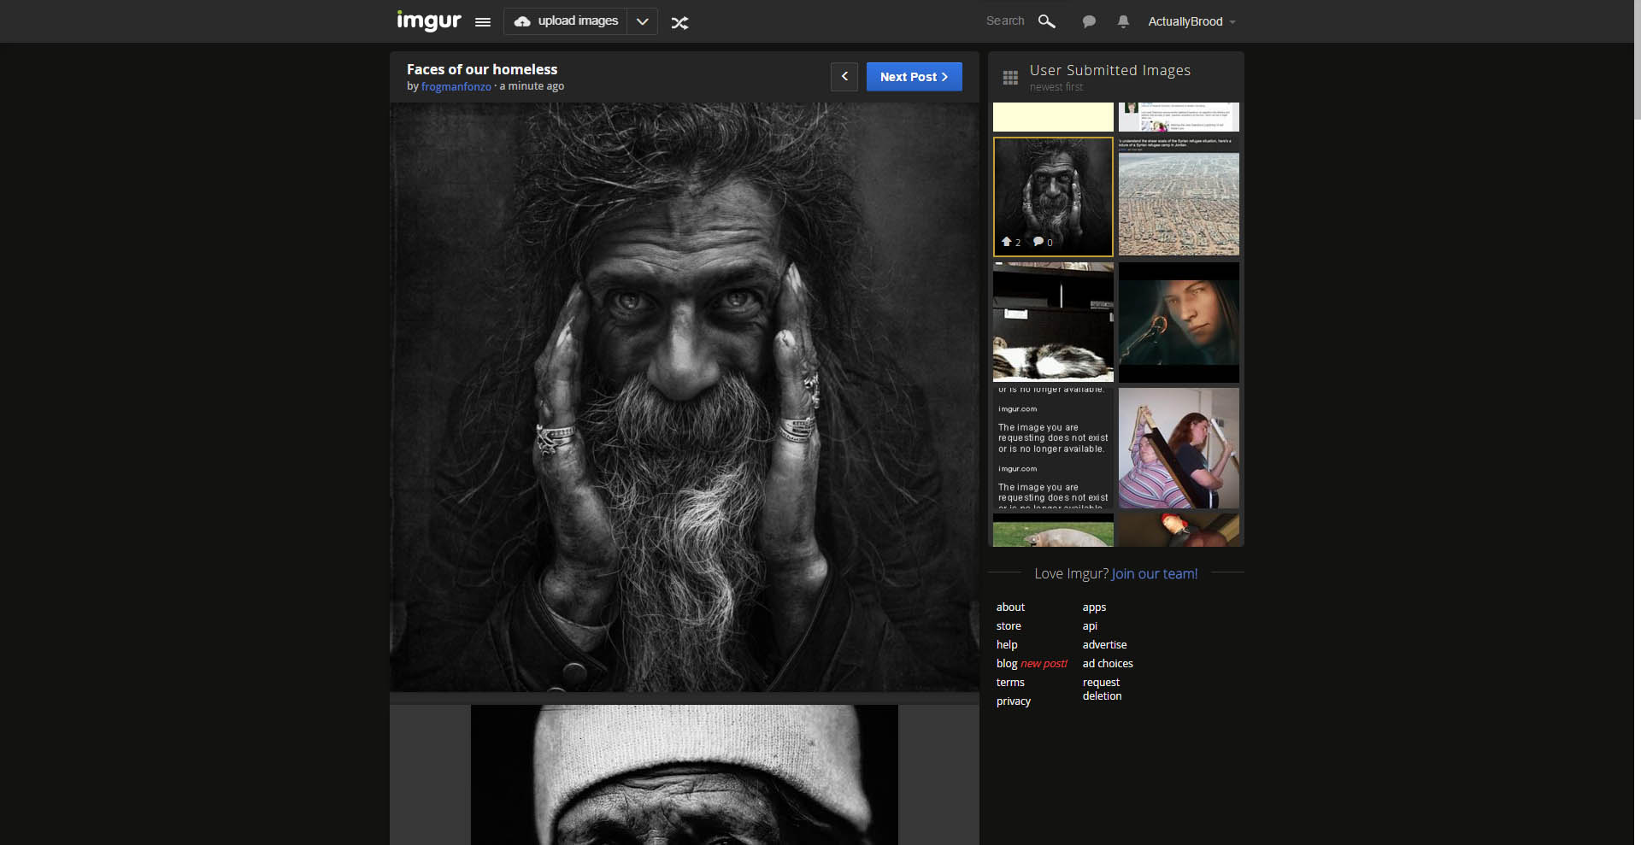
Task: Follow the Join our team link
Action: pyautogui.click(x=1154, y=573)
